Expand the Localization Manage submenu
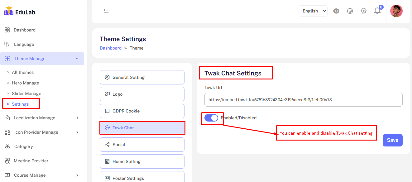 point(77,118)
